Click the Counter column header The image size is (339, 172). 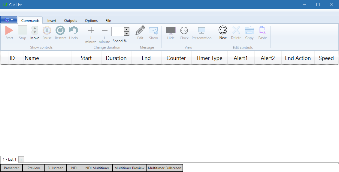[x=176, y=58]
